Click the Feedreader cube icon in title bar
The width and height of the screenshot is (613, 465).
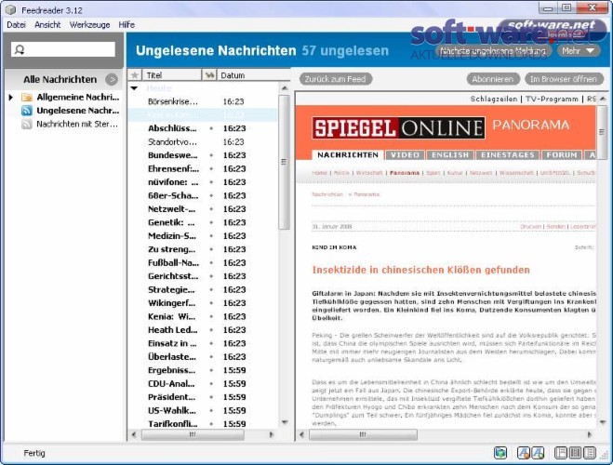pos(10,10)
